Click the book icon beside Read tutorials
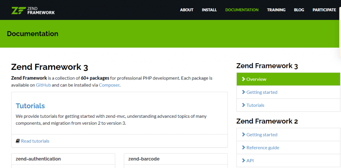Image resolution: width=341 pixels, height=168 pixels. 18,141
